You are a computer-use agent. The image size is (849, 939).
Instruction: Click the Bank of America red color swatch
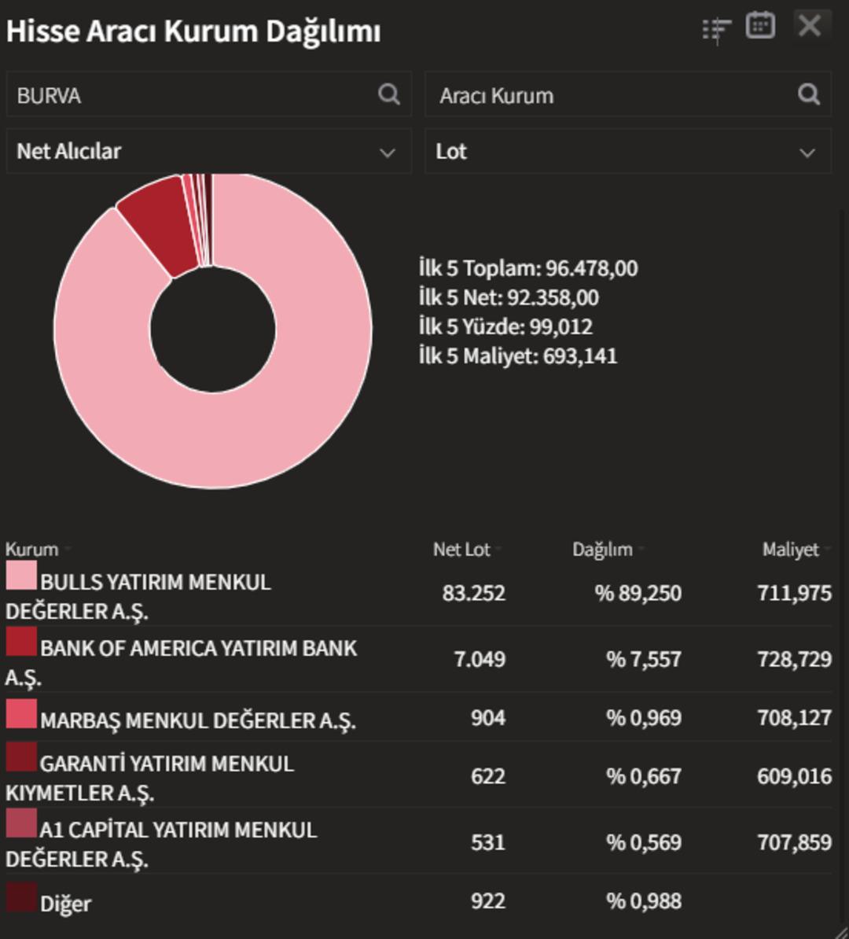[21, 641]
